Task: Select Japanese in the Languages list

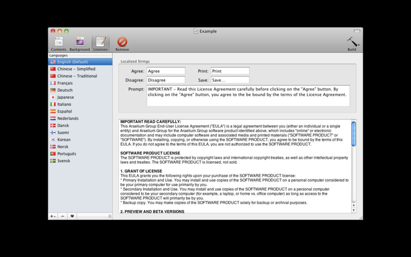Action: click(65, 97)
